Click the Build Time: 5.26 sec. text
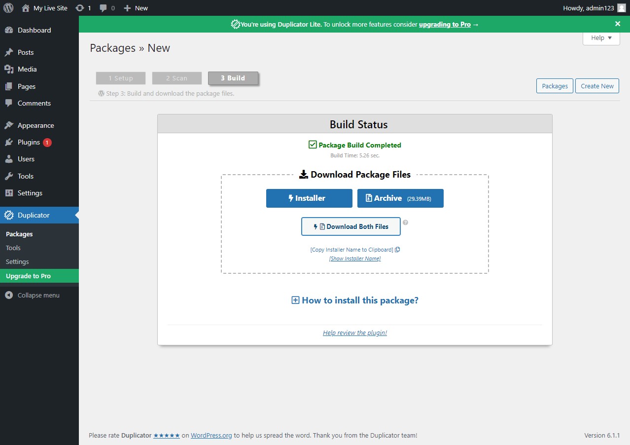This screenshot has height=445, width=630. (355, 155)
